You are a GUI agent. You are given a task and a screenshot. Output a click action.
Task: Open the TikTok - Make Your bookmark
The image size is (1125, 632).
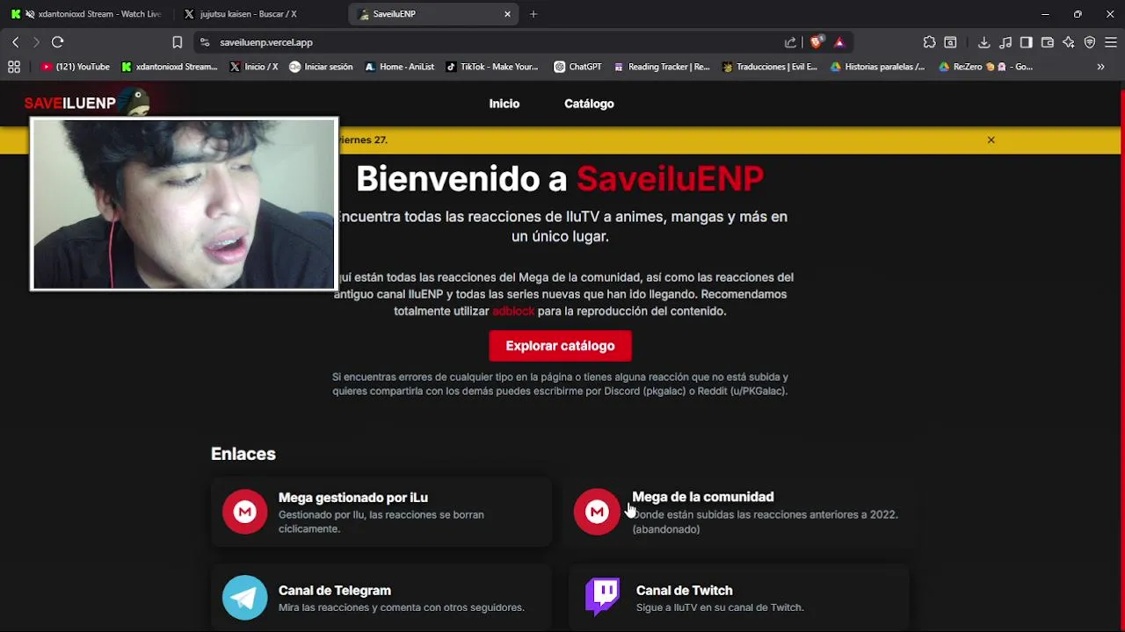[492, 67]
